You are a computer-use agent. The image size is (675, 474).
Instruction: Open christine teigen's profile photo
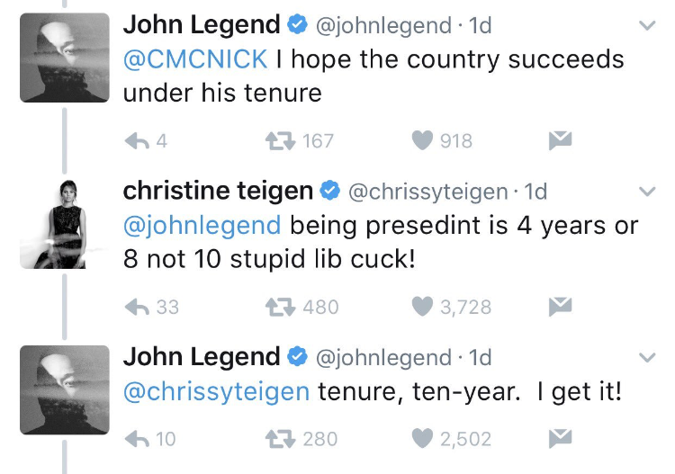[65, 224]
